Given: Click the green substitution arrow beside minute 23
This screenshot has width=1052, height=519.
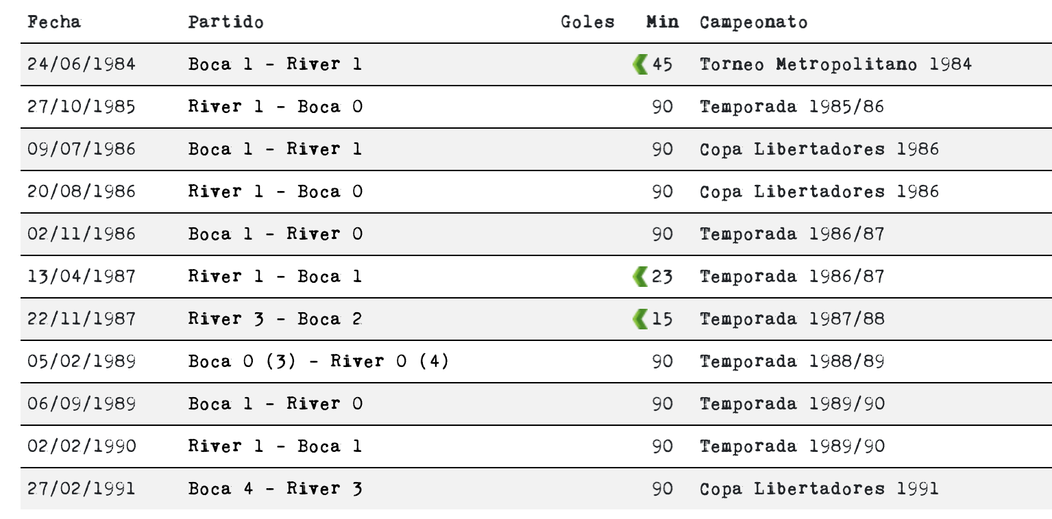Looking at the screenshot, I should [x=640, y=277].
